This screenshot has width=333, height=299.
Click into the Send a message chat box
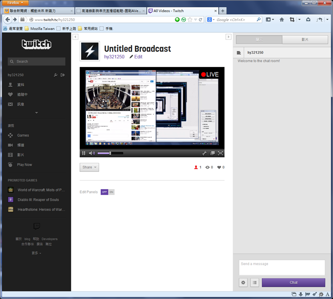(282, 267)
